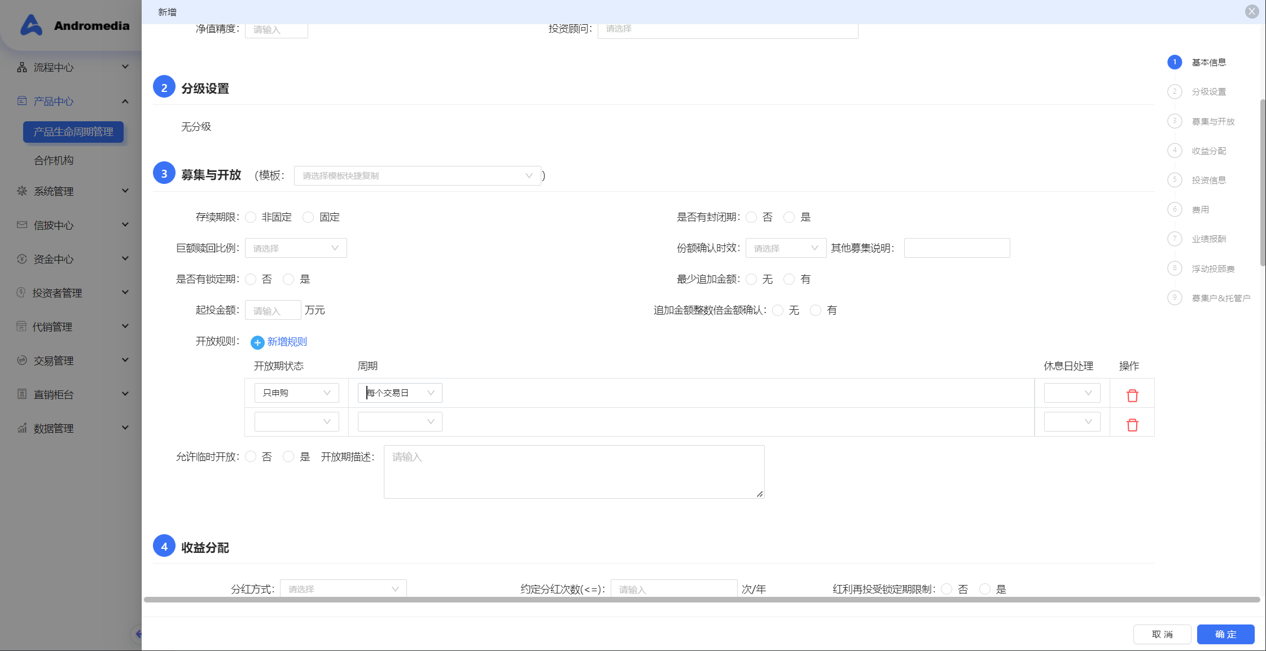
Task: Open empty 开放期状态 dropdown in second row
Action: [x=296, y=421]
